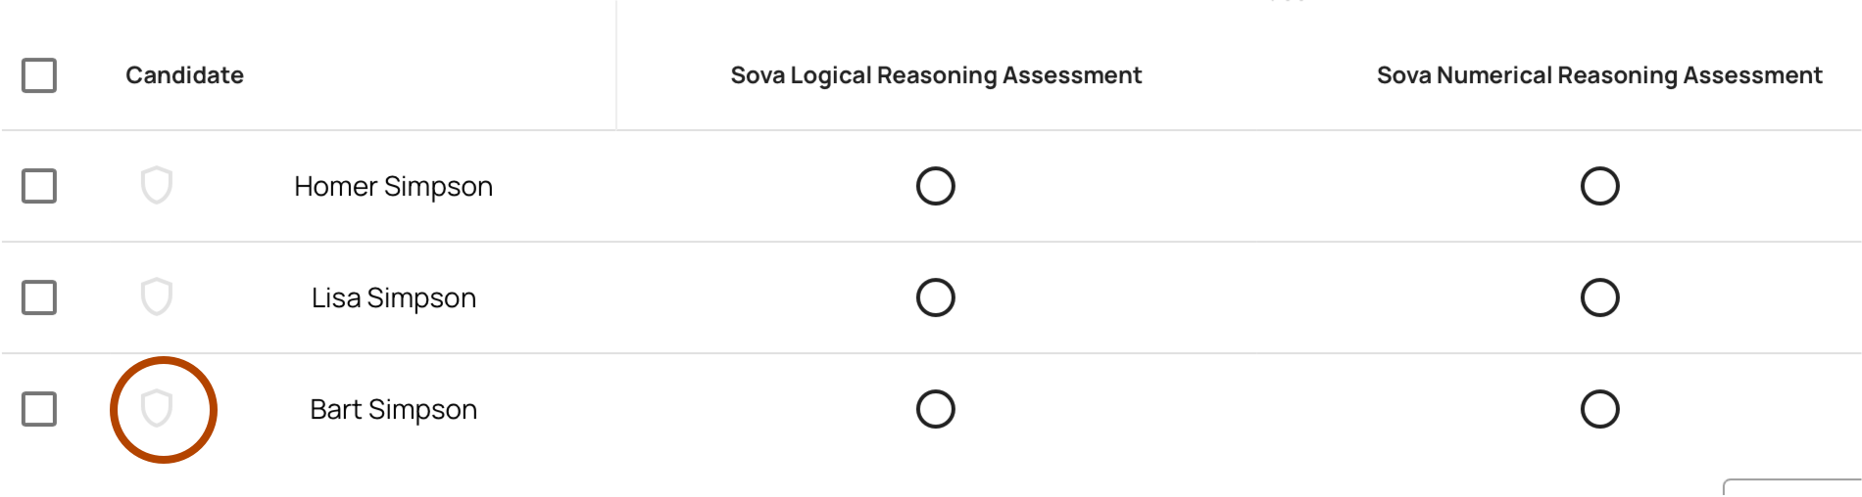1862x497 pixels.
Task: Click Lisa Simpson's Logical Reasoning status circle
Action: (935, 297)
